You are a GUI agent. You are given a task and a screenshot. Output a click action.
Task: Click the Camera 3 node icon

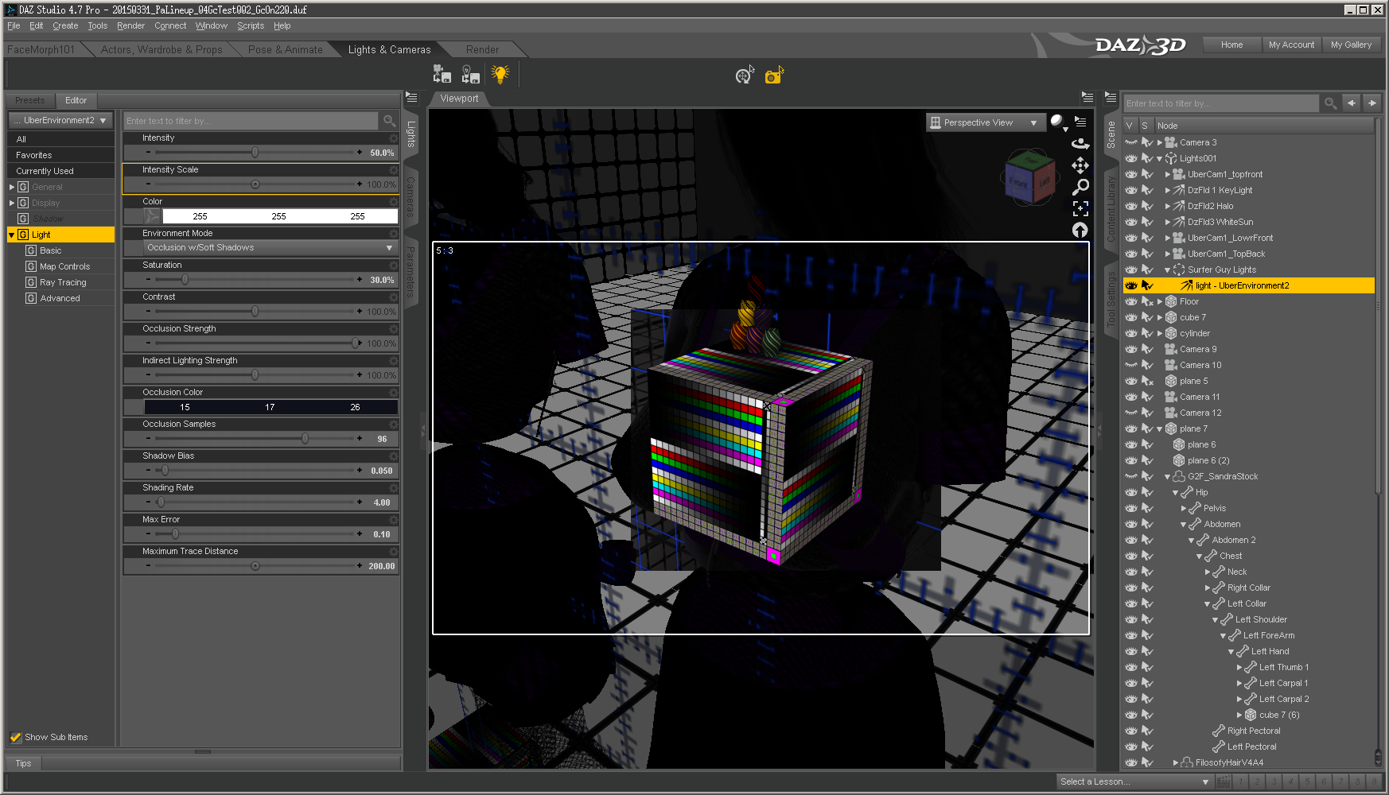click(1171, 142)
